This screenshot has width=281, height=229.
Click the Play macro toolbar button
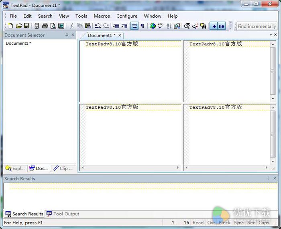click(x=222, y=26)
